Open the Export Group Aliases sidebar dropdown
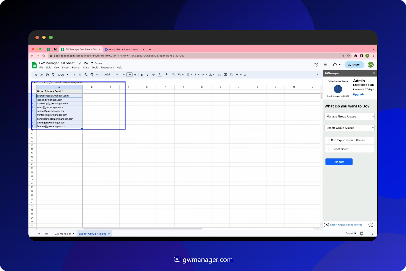 tap(349, 128)
